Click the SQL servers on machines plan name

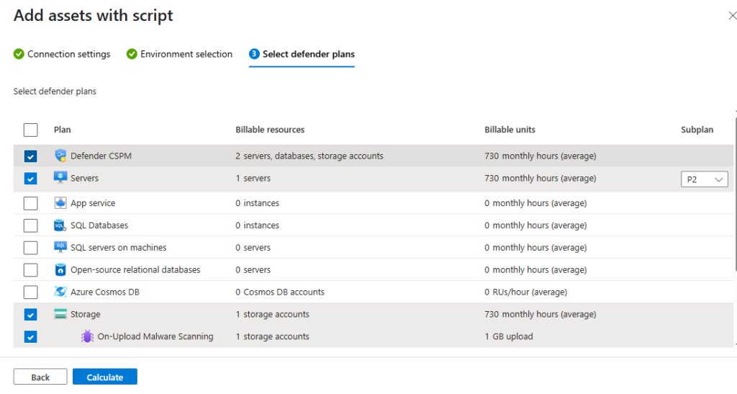pyautogui.click(x=119, y=247)
